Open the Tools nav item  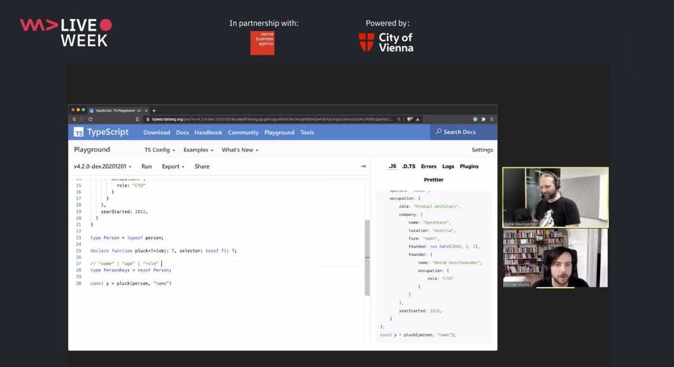(x=307, y=133)
